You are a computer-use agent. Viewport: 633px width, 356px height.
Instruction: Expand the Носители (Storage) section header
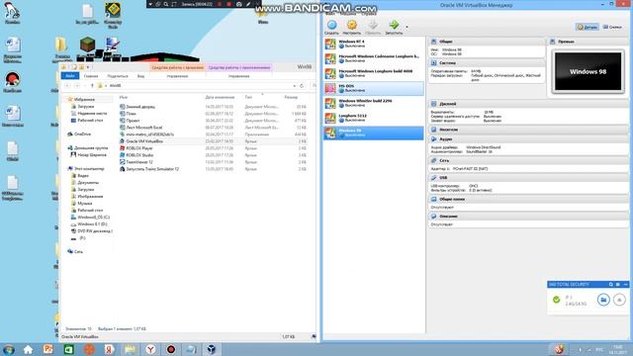click(x=528, y=130)
